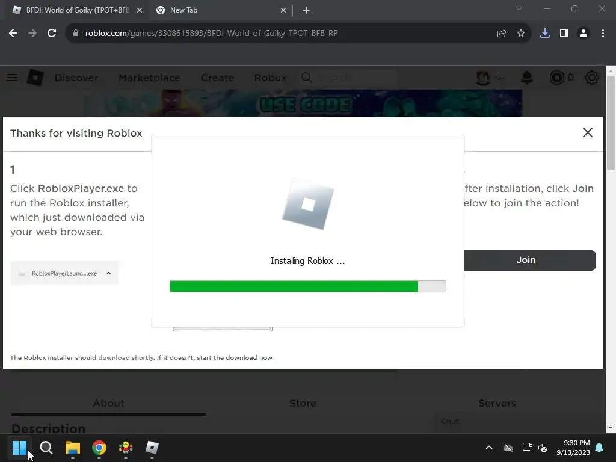Open the Robux balance icon
The image size is (616, 462).
[x=556, y=78]
